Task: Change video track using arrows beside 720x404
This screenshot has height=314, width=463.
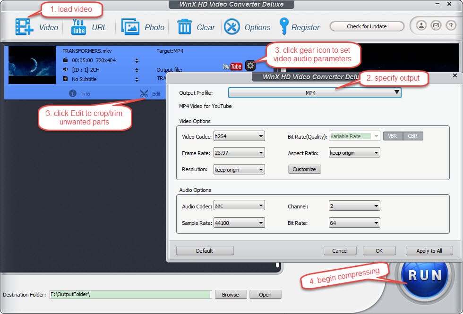Action: (x=137, y=61)
